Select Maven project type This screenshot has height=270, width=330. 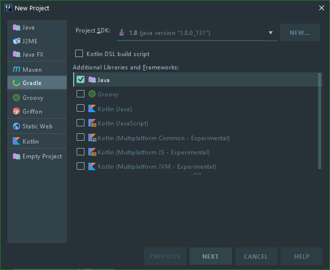coord(37,69)
